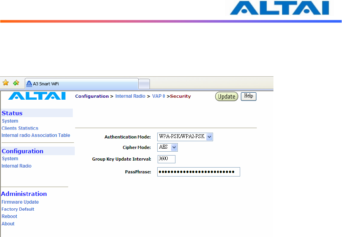Image resolution: width=342 pixels, height=237 pixels.
Task: Click the Help button
Action: 248,96
